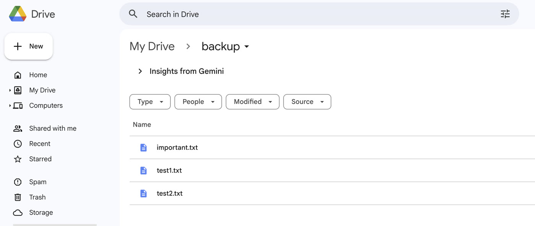Open Recent via the clock icon
Viewport: 535px width, 226px height.
18,144
